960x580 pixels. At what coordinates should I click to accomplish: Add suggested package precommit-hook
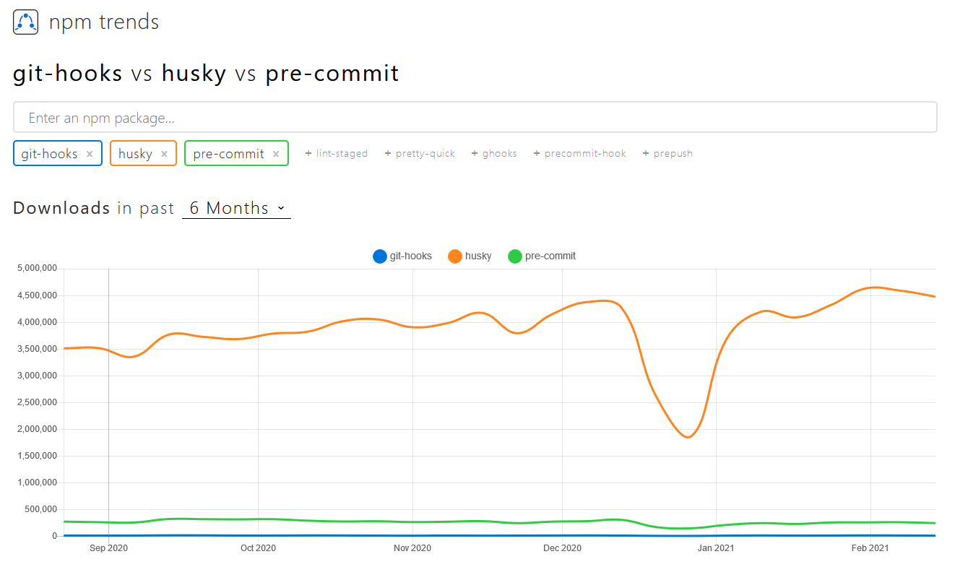(580, 153)
